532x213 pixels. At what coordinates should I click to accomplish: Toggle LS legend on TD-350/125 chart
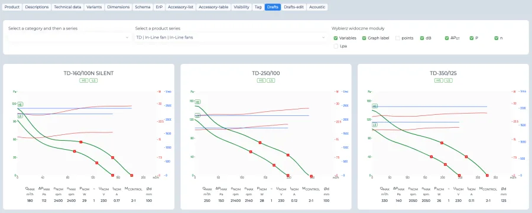tap(448, 80)
